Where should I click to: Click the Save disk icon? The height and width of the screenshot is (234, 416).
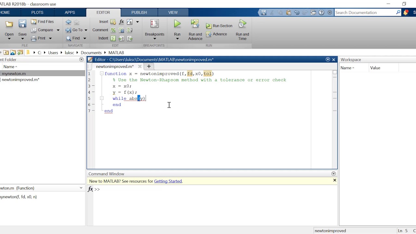22,24
